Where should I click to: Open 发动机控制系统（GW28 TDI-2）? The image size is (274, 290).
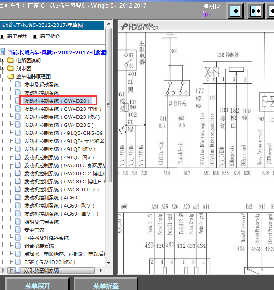tap(62, 190)
